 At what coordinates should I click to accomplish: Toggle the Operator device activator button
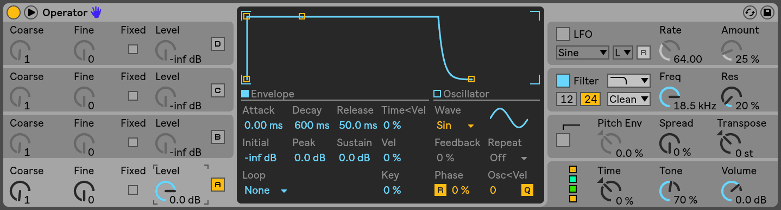(x=14, y=12)
